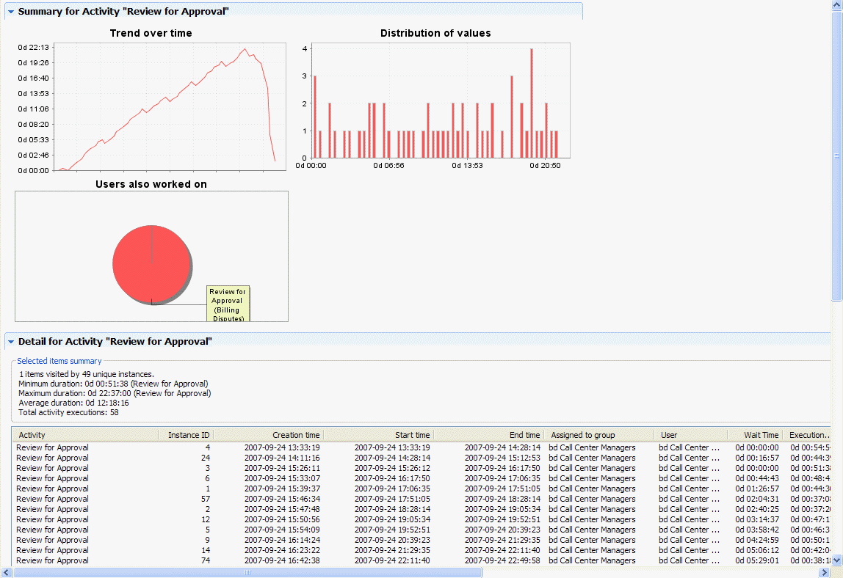
Task: Click the User cell in instance 9 row
Action: click(690, 540)
